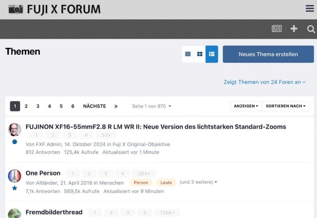Open the FUJINON XF16-55mmF2.8 topic

pyautogui.click(x=156, y=127)
